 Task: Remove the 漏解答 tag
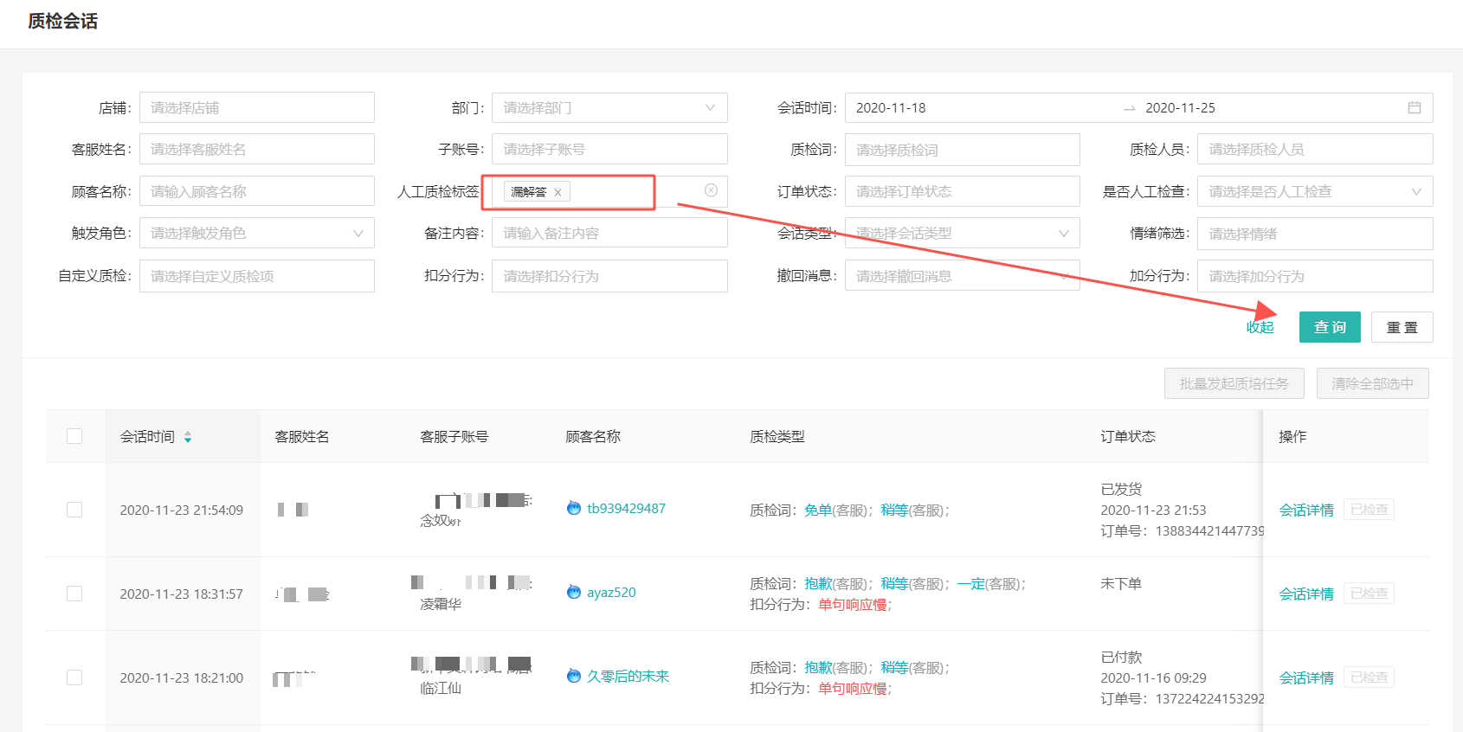pyautogui.click(x=557, y=192)
